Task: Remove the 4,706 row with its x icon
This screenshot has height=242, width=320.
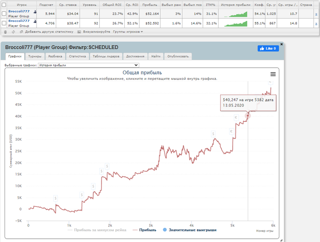Action: 316,24
